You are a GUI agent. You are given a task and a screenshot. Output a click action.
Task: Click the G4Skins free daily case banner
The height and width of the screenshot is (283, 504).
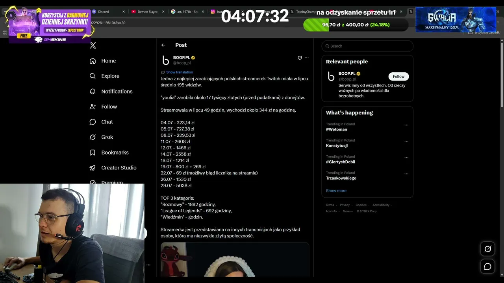(50, 26)
